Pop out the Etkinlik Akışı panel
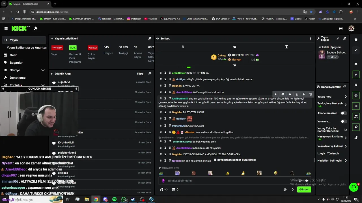The height and width of the screenshot is (203, 362). tap(149, 74)
